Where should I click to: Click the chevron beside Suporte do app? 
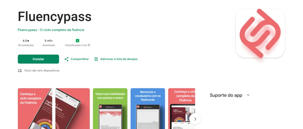click(248, 95)
